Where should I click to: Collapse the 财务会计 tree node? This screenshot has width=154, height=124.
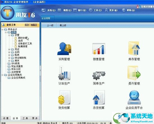coord(3,29)
